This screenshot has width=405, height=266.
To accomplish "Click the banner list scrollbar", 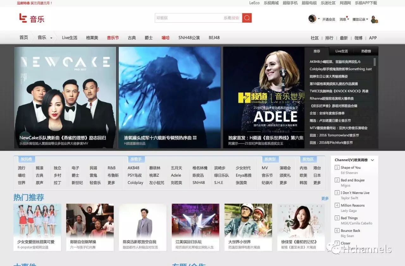I will click(375, 62).
